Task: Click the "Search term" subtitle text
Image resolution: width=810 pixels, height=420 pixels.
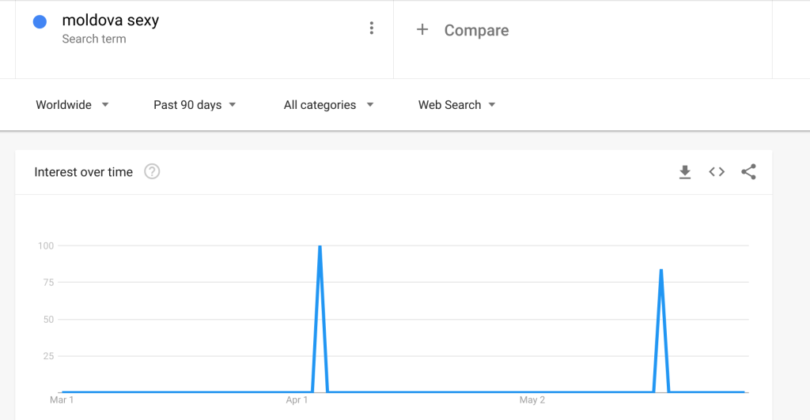Action: [93, 39]
